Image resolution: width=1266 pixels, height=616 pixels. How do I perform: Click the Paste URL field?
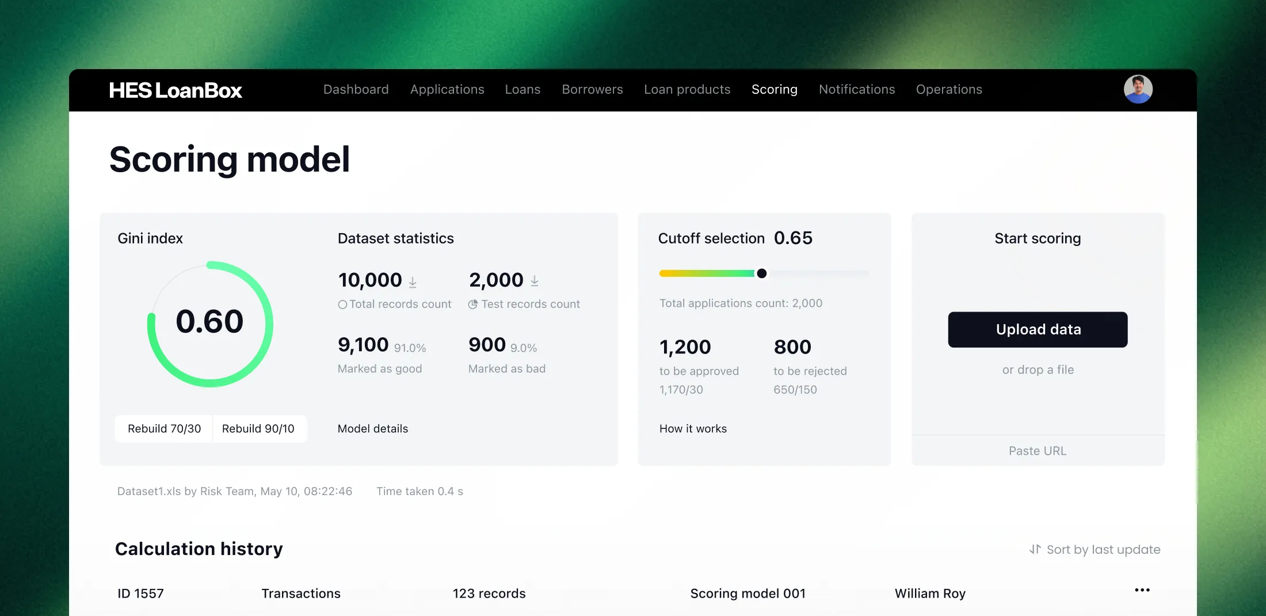tap(1038, 451)
